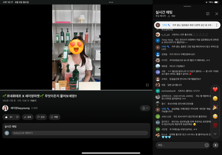Send the party popper reaction

point(215,108)
